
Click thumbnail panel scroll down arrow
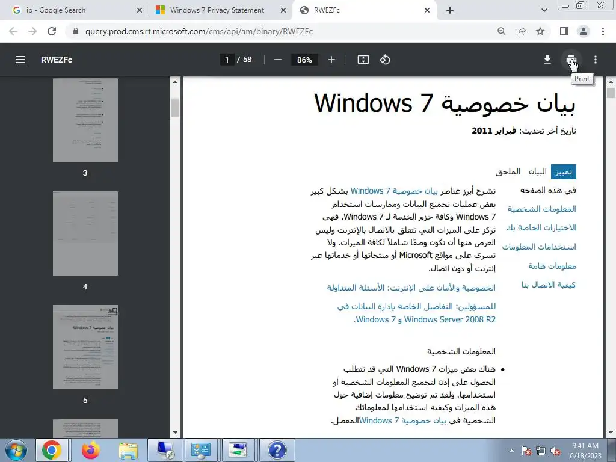tap(175, 433)
